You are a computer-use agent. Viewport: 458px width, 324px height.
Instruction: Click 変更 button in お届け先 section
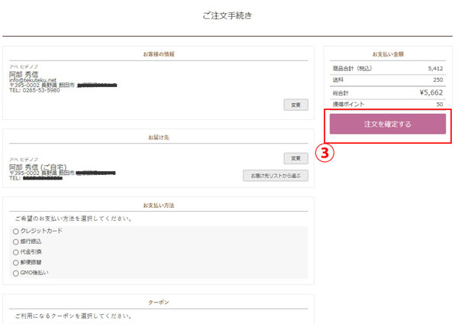click(295, 158)
